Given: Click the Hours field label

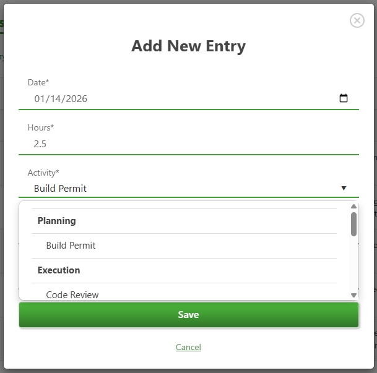Looking at the screenshot, I should [x=41, y=127].
